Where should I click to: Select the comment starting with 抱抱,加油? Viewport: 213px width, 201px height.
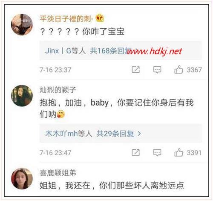116,108
